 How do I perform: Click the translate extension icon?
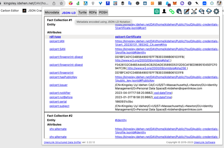[130, 3]
